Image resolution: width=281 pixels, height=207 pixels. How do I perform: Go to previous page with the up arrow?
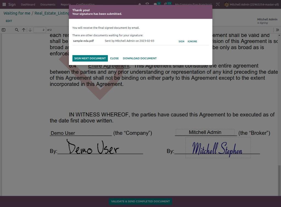[24, 30]
